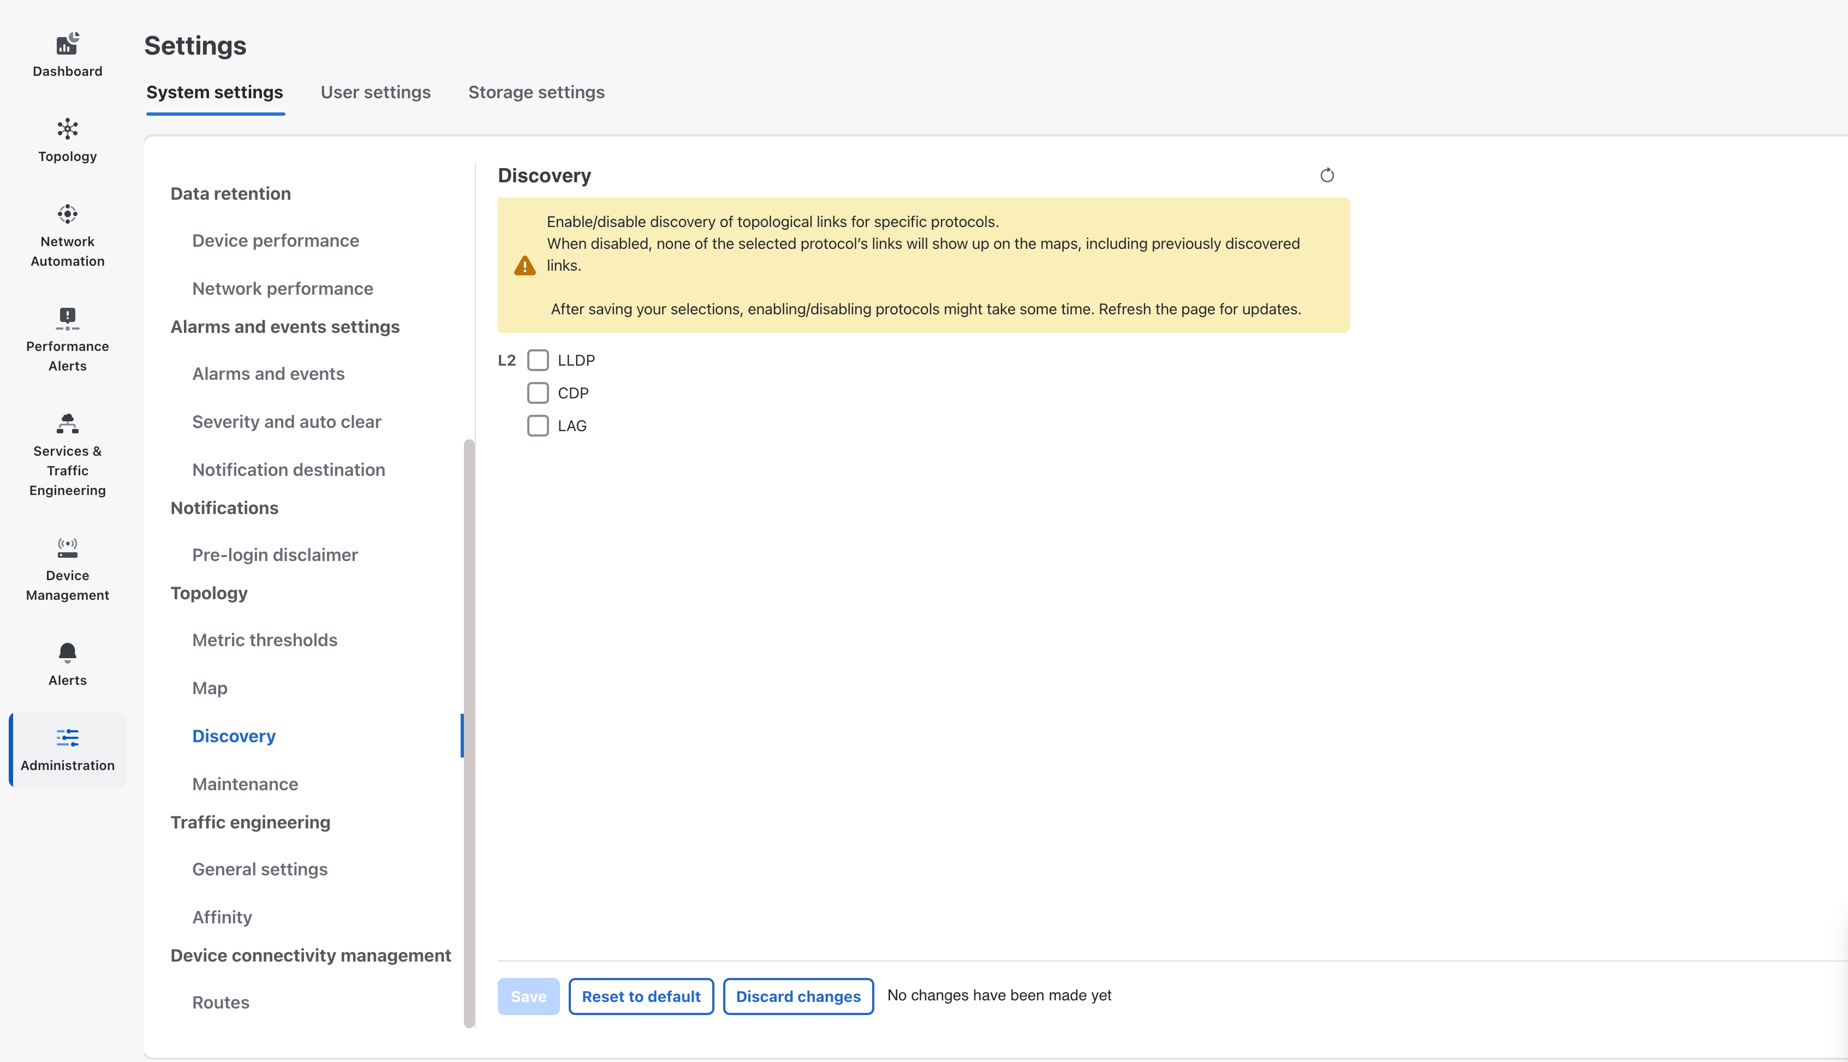Click the settings list scrollbar
This screenshot has width=1848, height=1062.
[469, 733]
